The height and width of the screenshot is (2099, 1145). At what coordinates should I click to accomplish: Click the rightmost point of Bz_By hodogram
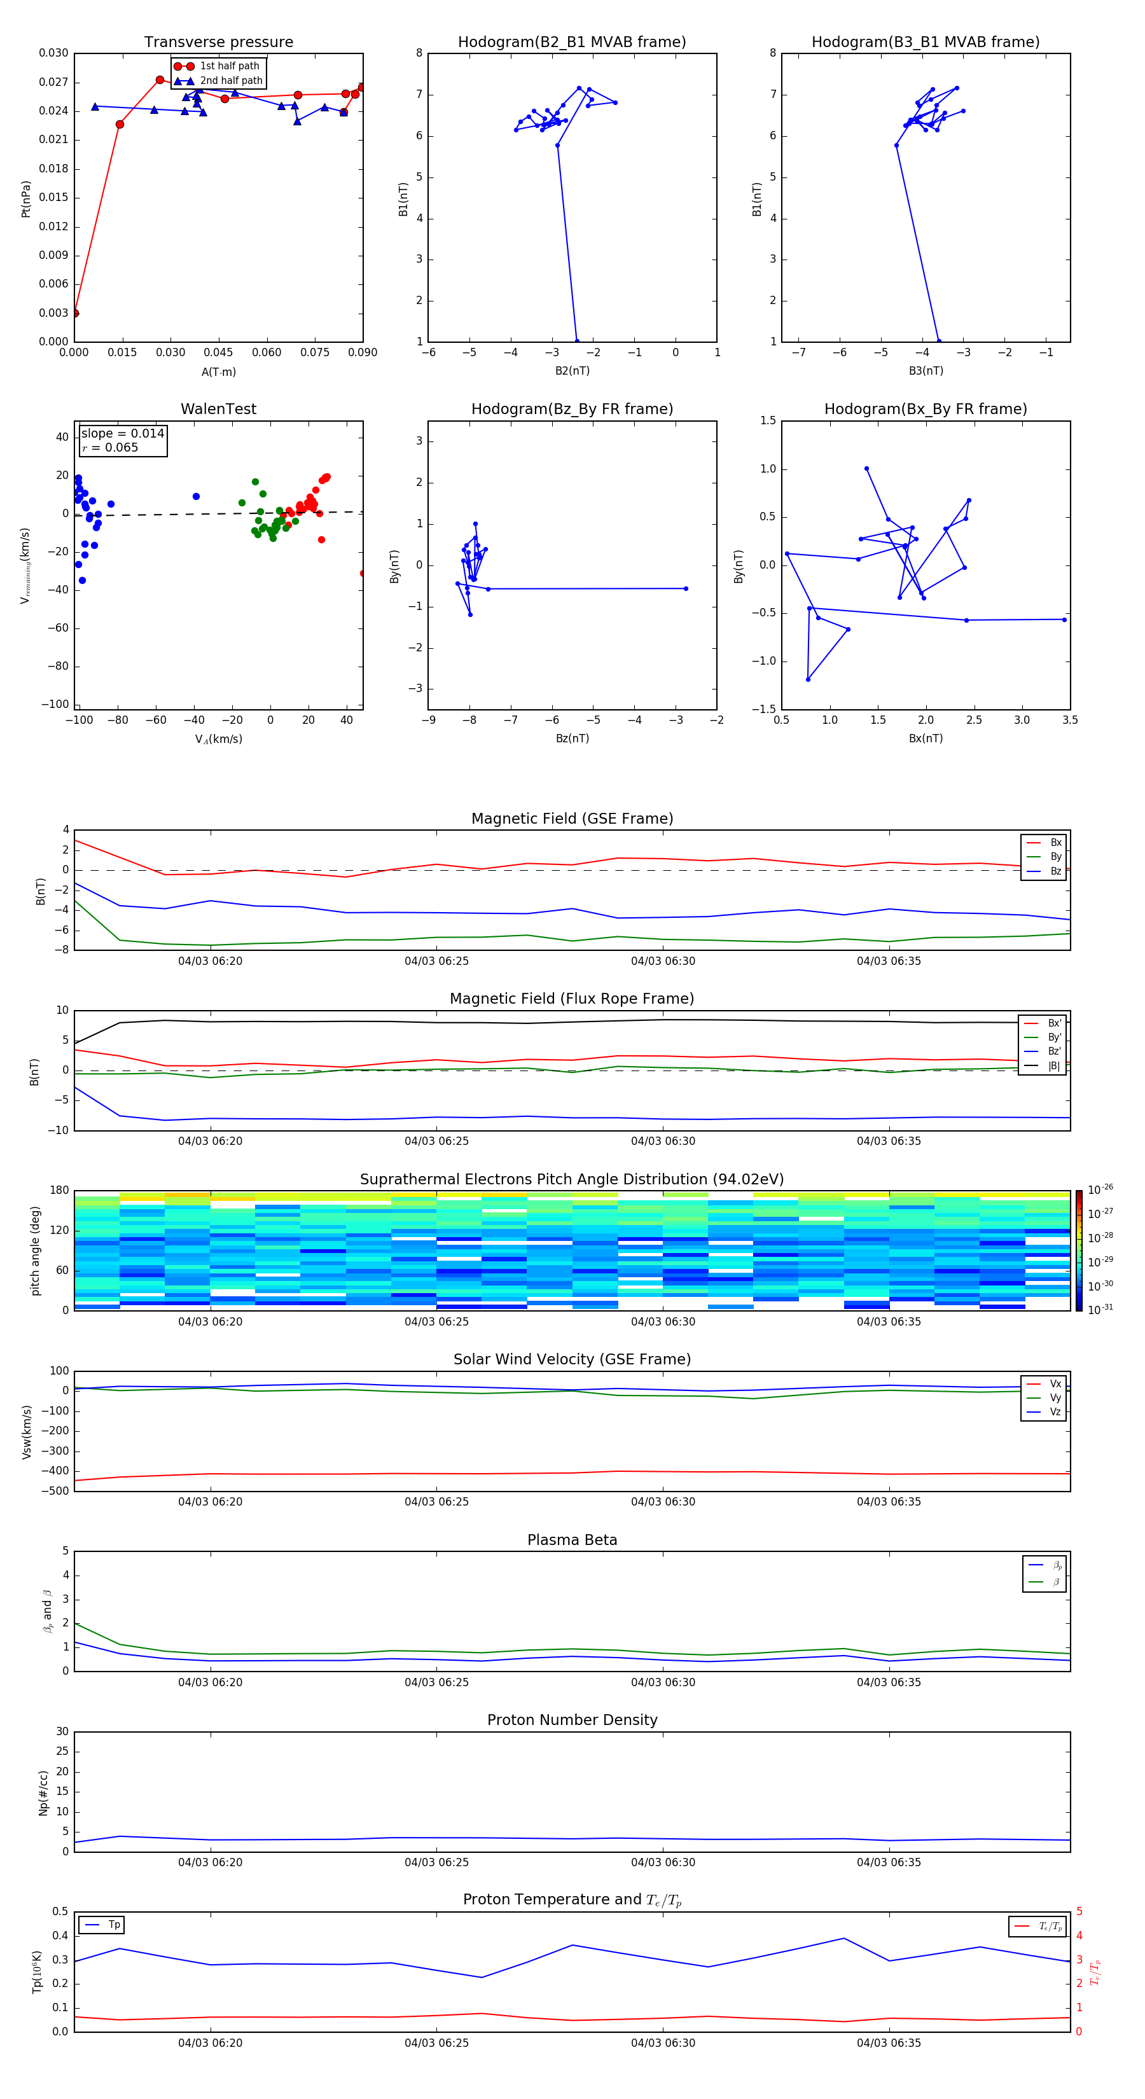(x=685, y=588)
